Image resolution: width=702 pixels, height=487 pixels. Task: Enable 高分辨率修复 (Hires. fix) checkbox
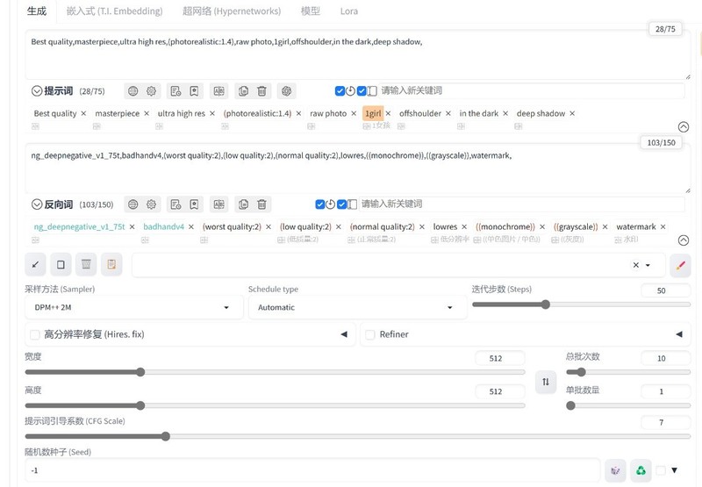(34, 334)
